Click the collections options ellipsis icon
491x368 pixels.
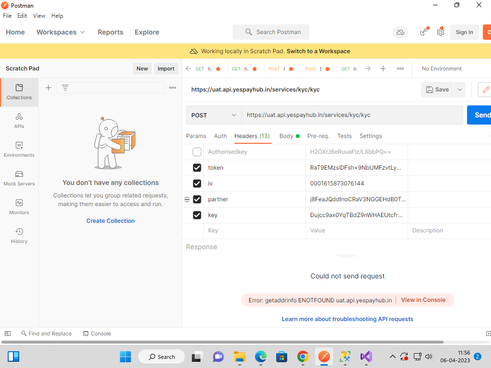(173, 88)
